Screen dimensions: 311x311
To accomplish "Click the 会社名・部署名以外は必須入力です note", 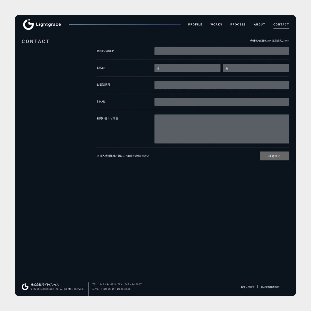I will [270, 41].
